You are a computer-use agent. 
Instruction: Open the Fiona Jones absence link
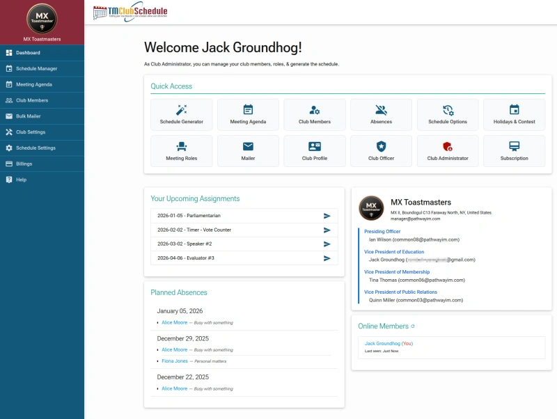pos(173,361)
